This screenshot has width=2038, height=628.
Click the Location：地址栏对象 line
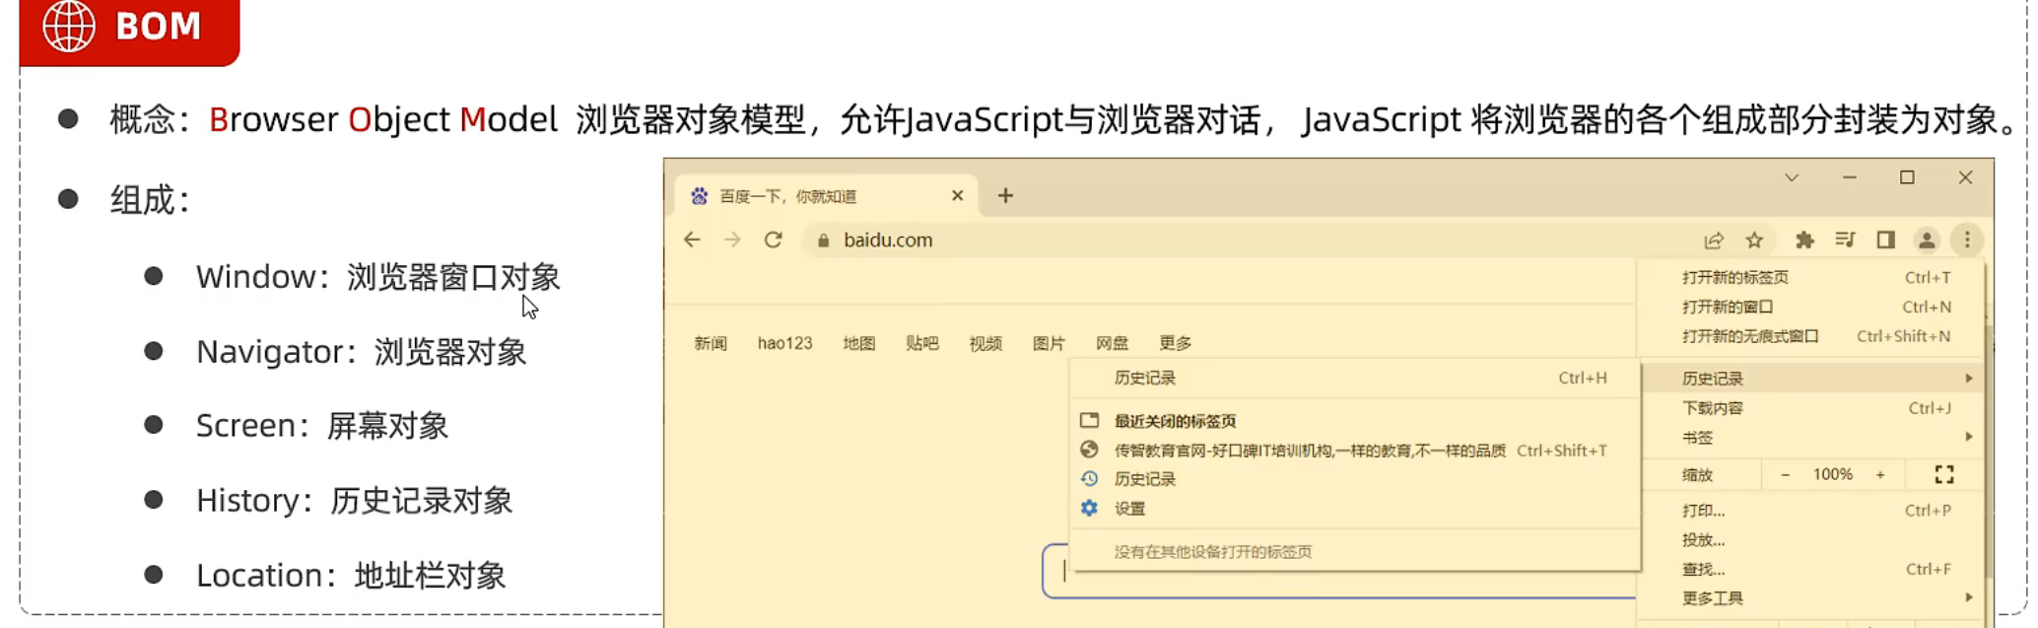[x=350, y=576]
